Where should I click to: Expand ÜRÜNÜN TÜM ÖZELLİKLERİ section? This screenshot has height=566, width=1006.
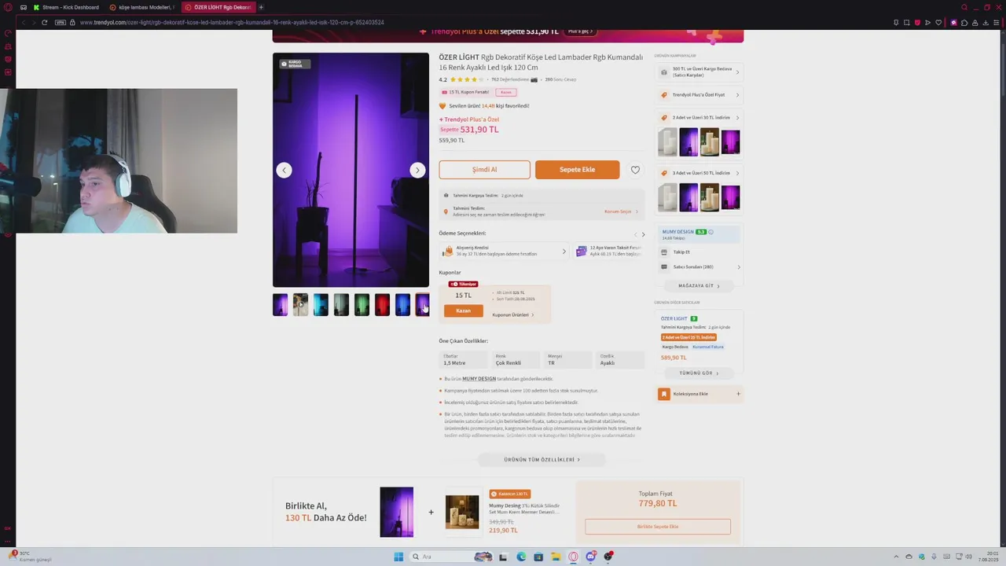[542, 460]
